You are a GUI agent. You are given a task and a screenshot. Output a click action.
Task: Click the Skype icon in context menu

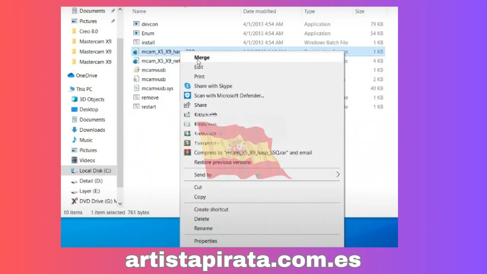pyautogui.click(x=187, y=86)
